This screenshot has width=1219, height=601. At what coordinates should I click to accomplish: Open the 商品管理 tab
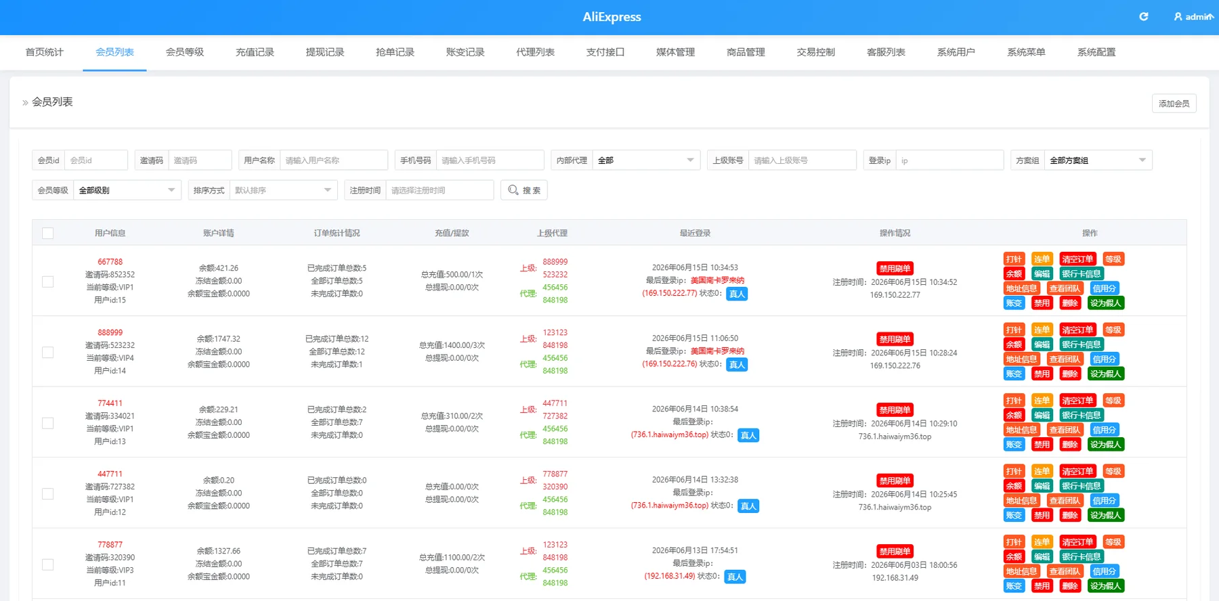(746, 52)
